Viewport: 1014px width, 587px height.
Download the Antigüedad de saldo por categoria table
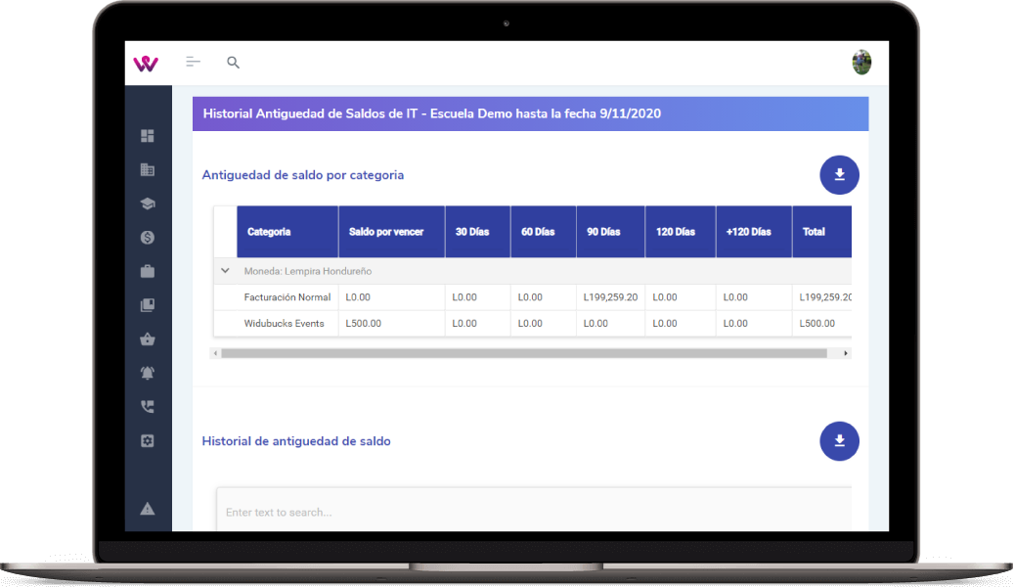(839, 175)
